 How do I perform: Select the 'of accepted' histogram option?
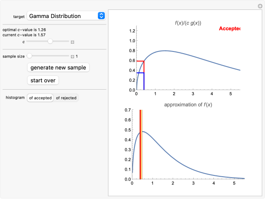40,98
